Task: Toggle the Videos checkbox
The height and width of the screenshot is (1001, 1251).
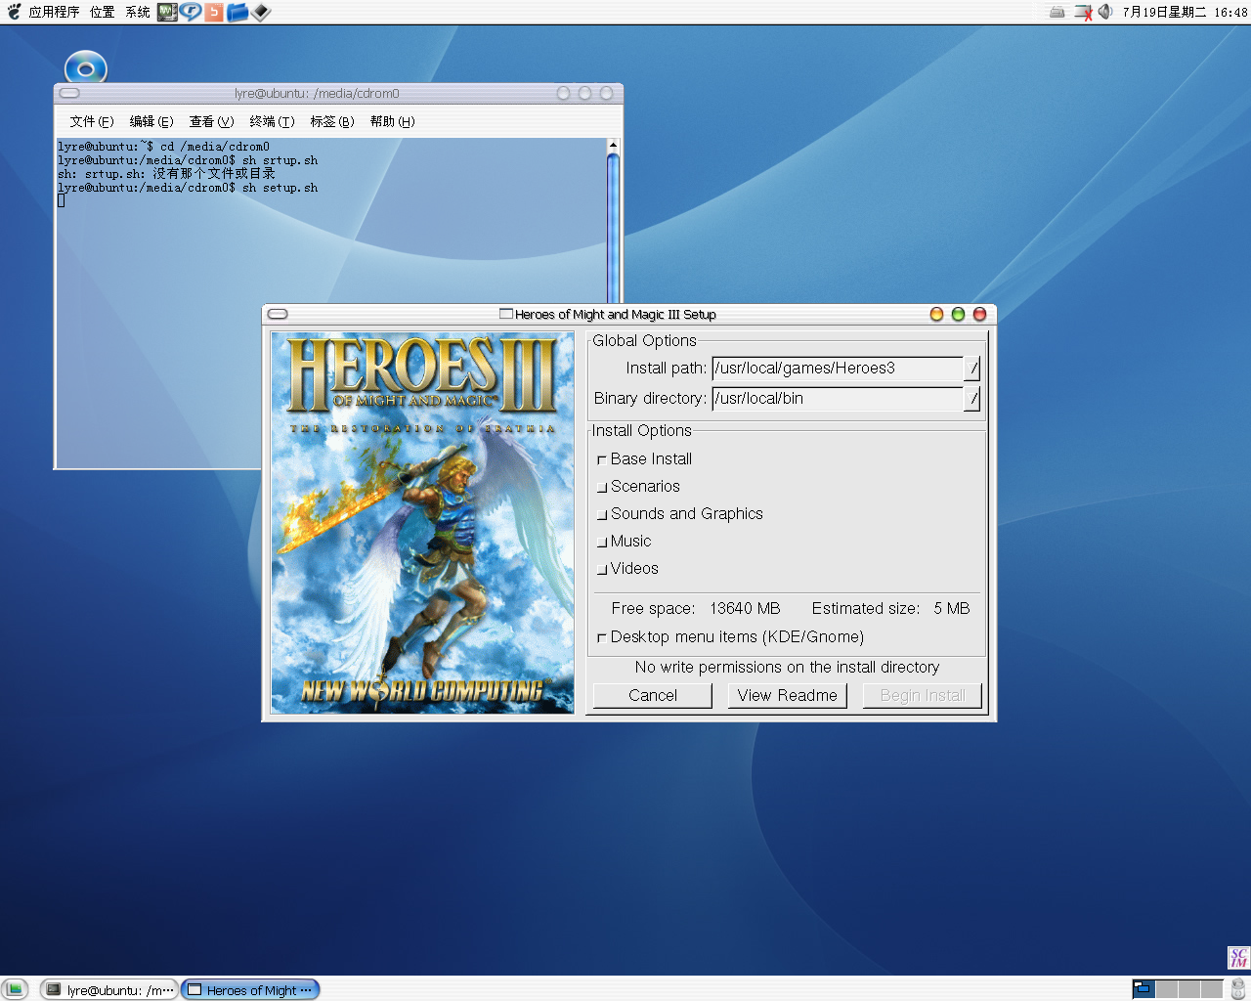Action: click(602, 569)
